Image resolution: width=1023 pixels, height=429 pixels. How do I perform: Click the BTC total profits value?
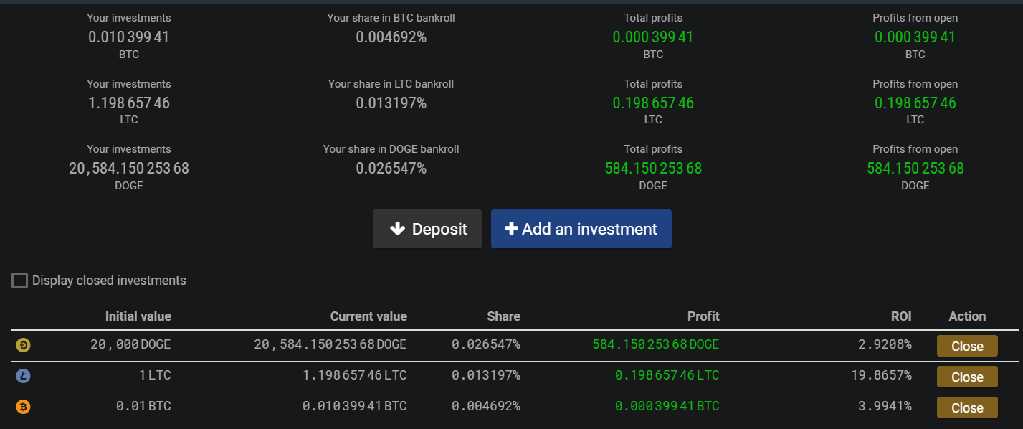click(x=653, y=37)
